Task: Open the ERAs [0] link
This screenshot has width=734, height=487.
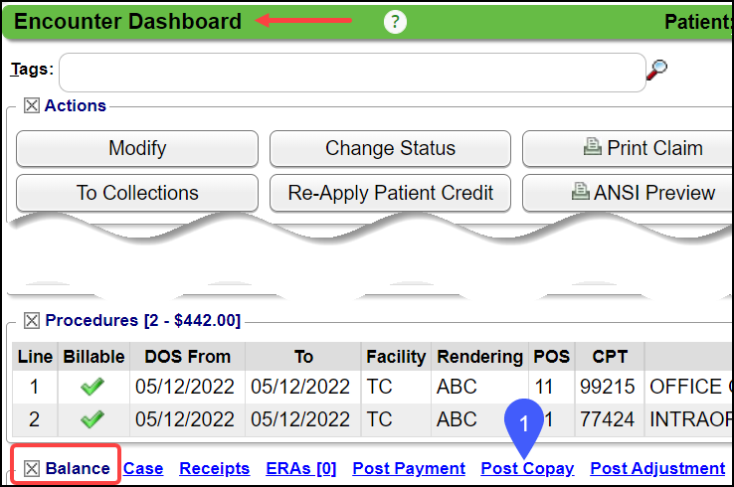Action: [301, 468]
